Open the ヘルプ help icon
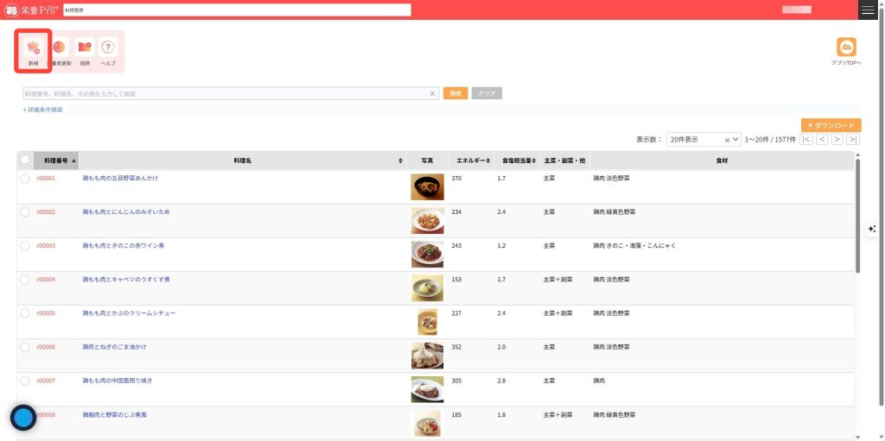The height and width of the screenshot is (441, 885). 108,48
